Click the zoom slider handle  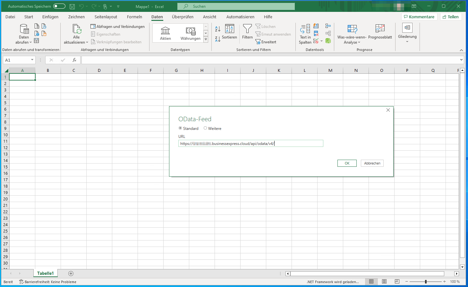(426, 282)
